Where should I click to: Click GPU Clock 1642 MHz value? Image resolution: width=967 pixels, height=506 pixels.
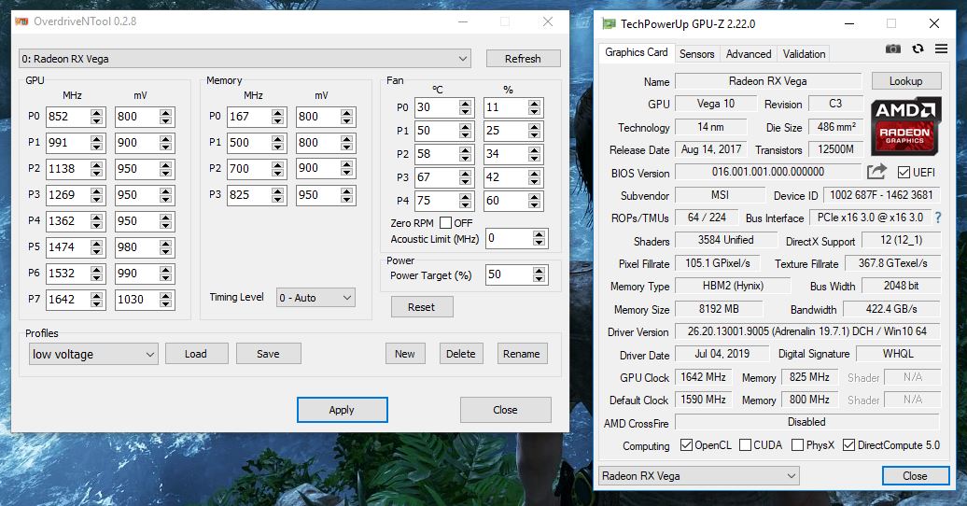[x=703, y=377]
